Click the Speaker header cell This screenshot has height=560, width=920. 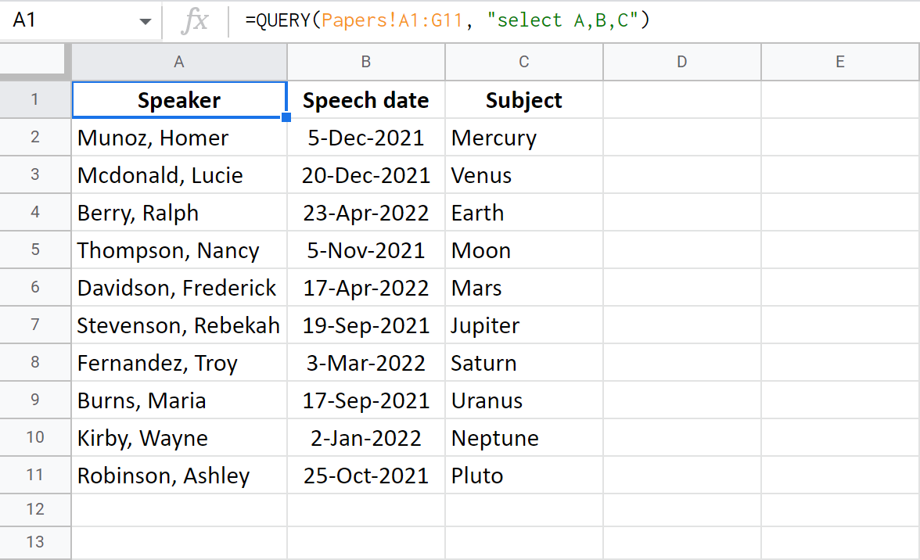tap(178, 100)
